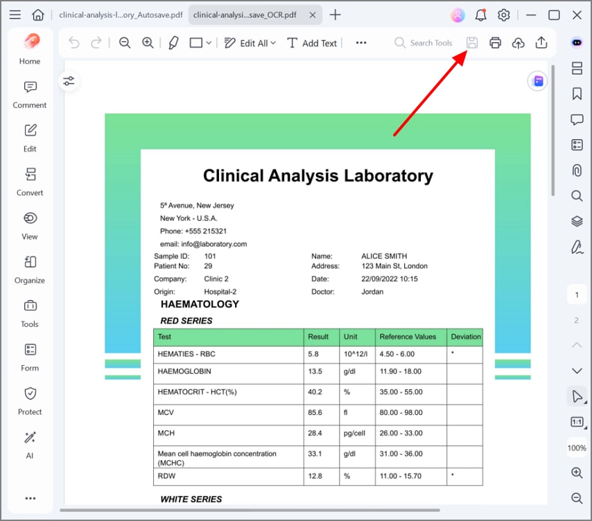Open the Tools sidebar item
The width and height of the screenshot is (592, 521).
(x=30, y=314)
